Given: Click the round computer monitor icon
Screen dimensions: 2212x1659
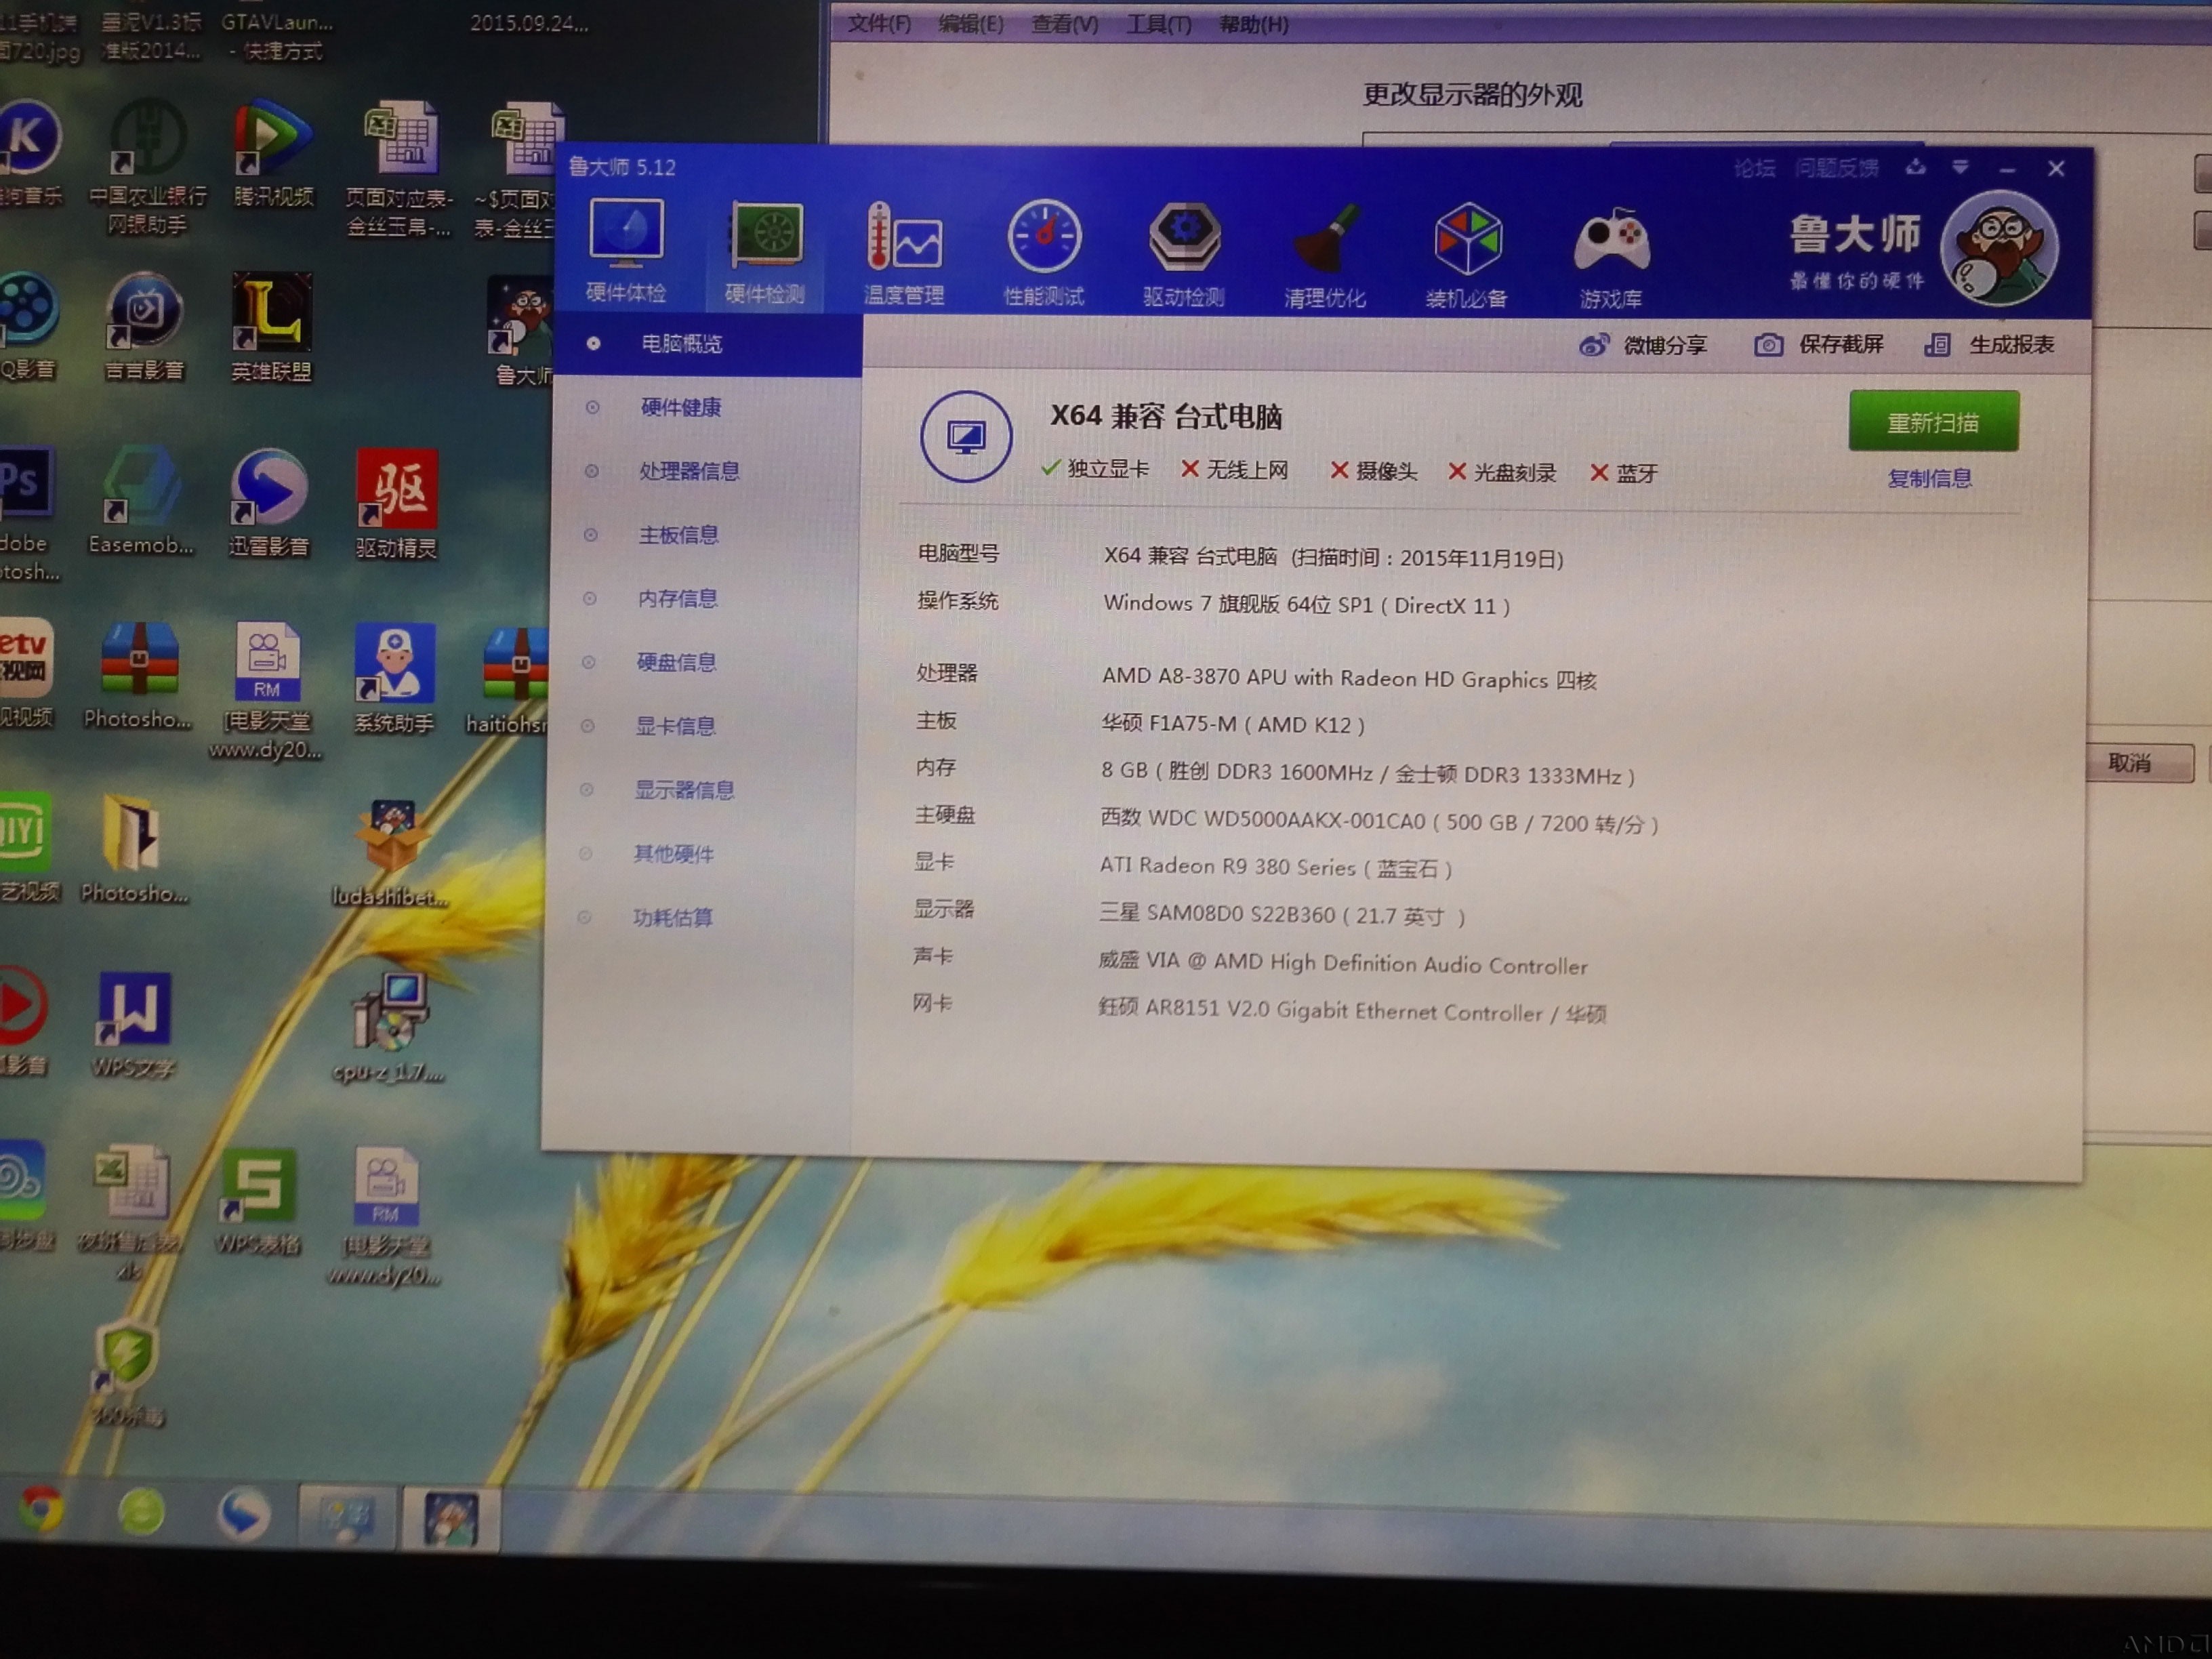Looking at the screenshot, I should click(x=965, y=436).
